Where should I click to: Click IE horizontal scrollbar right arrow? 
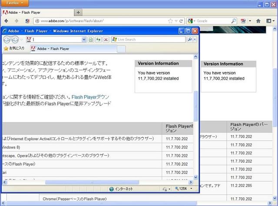click(191, 182)
